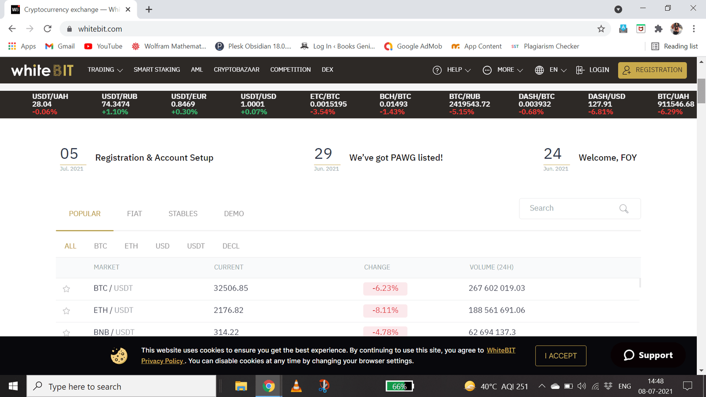This screenshot has width=706, height=397.
Task: Filter markets by BTC
Action: [x=101, y=246]
